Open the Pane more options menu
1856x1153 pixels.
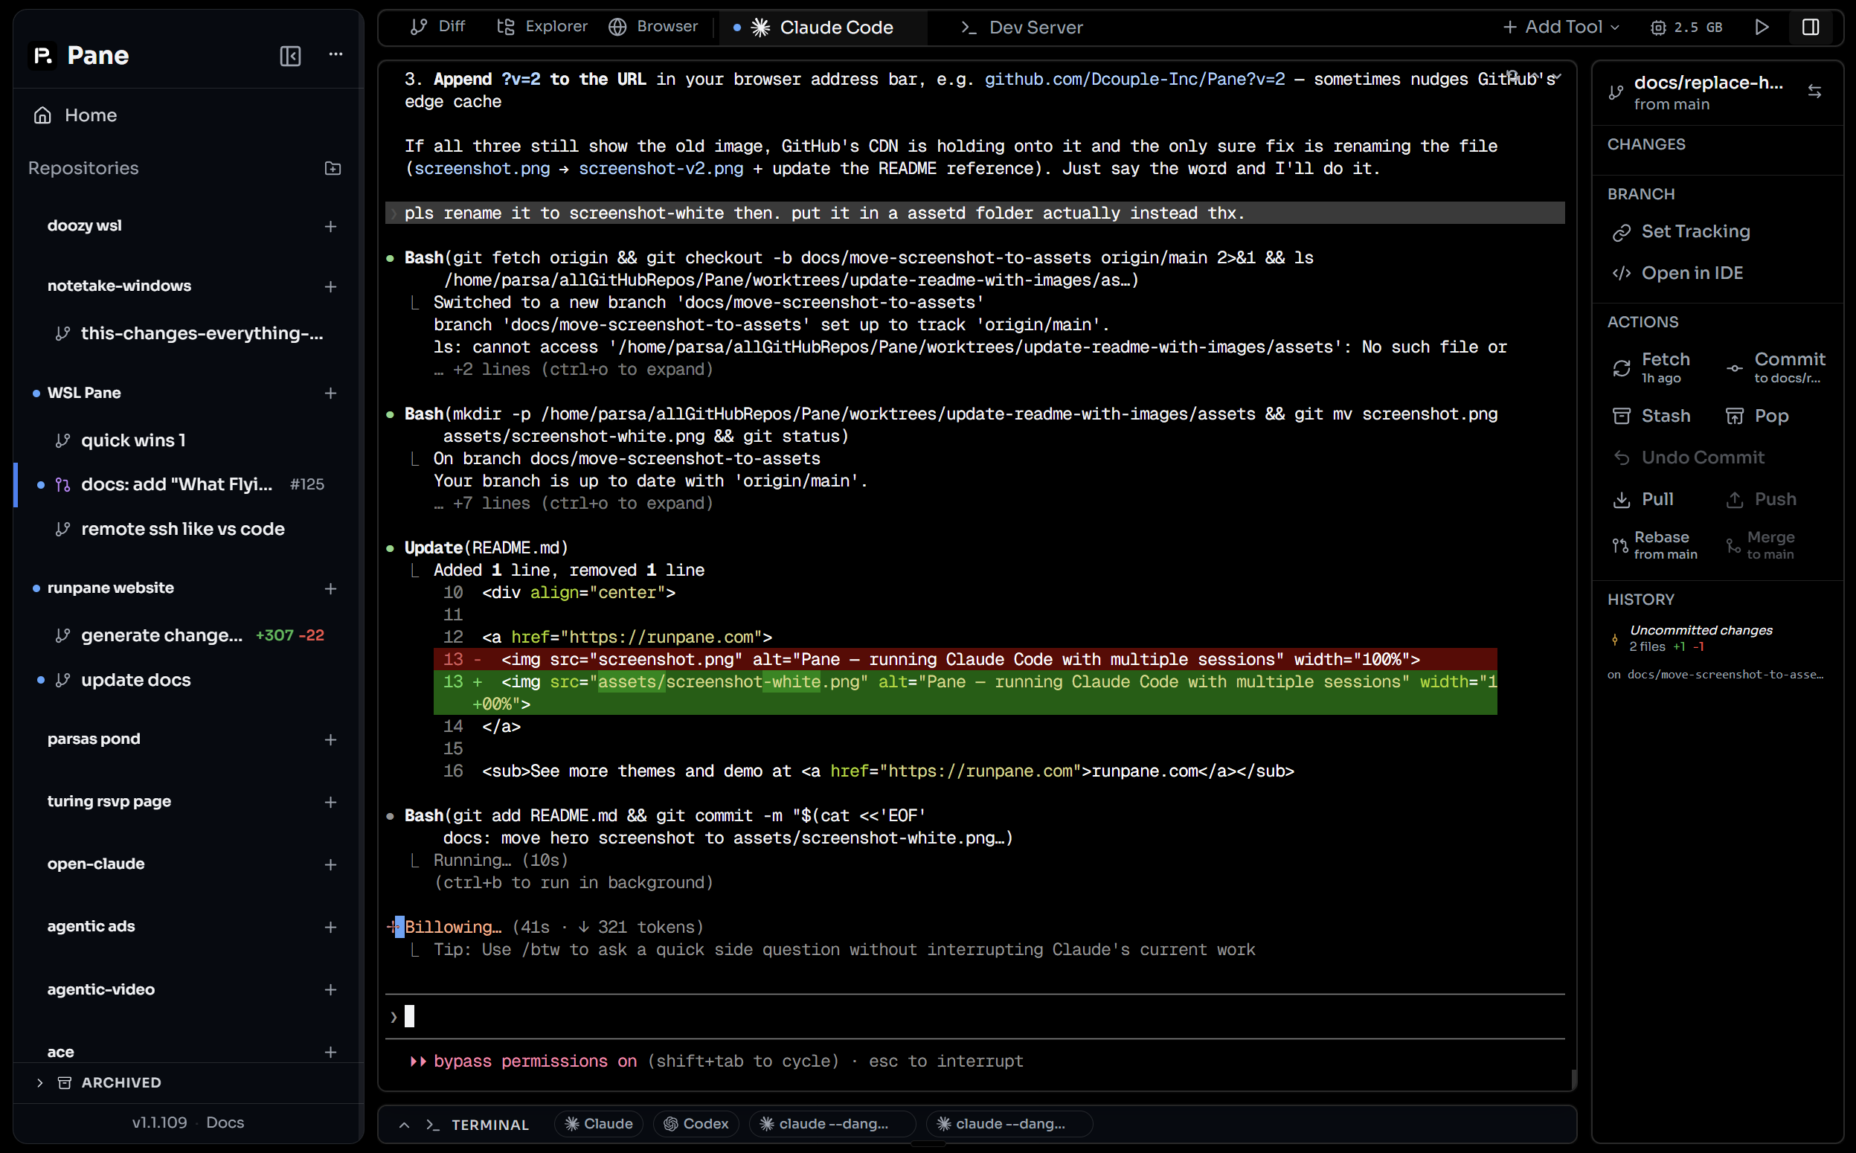click(x=335, y=54)
